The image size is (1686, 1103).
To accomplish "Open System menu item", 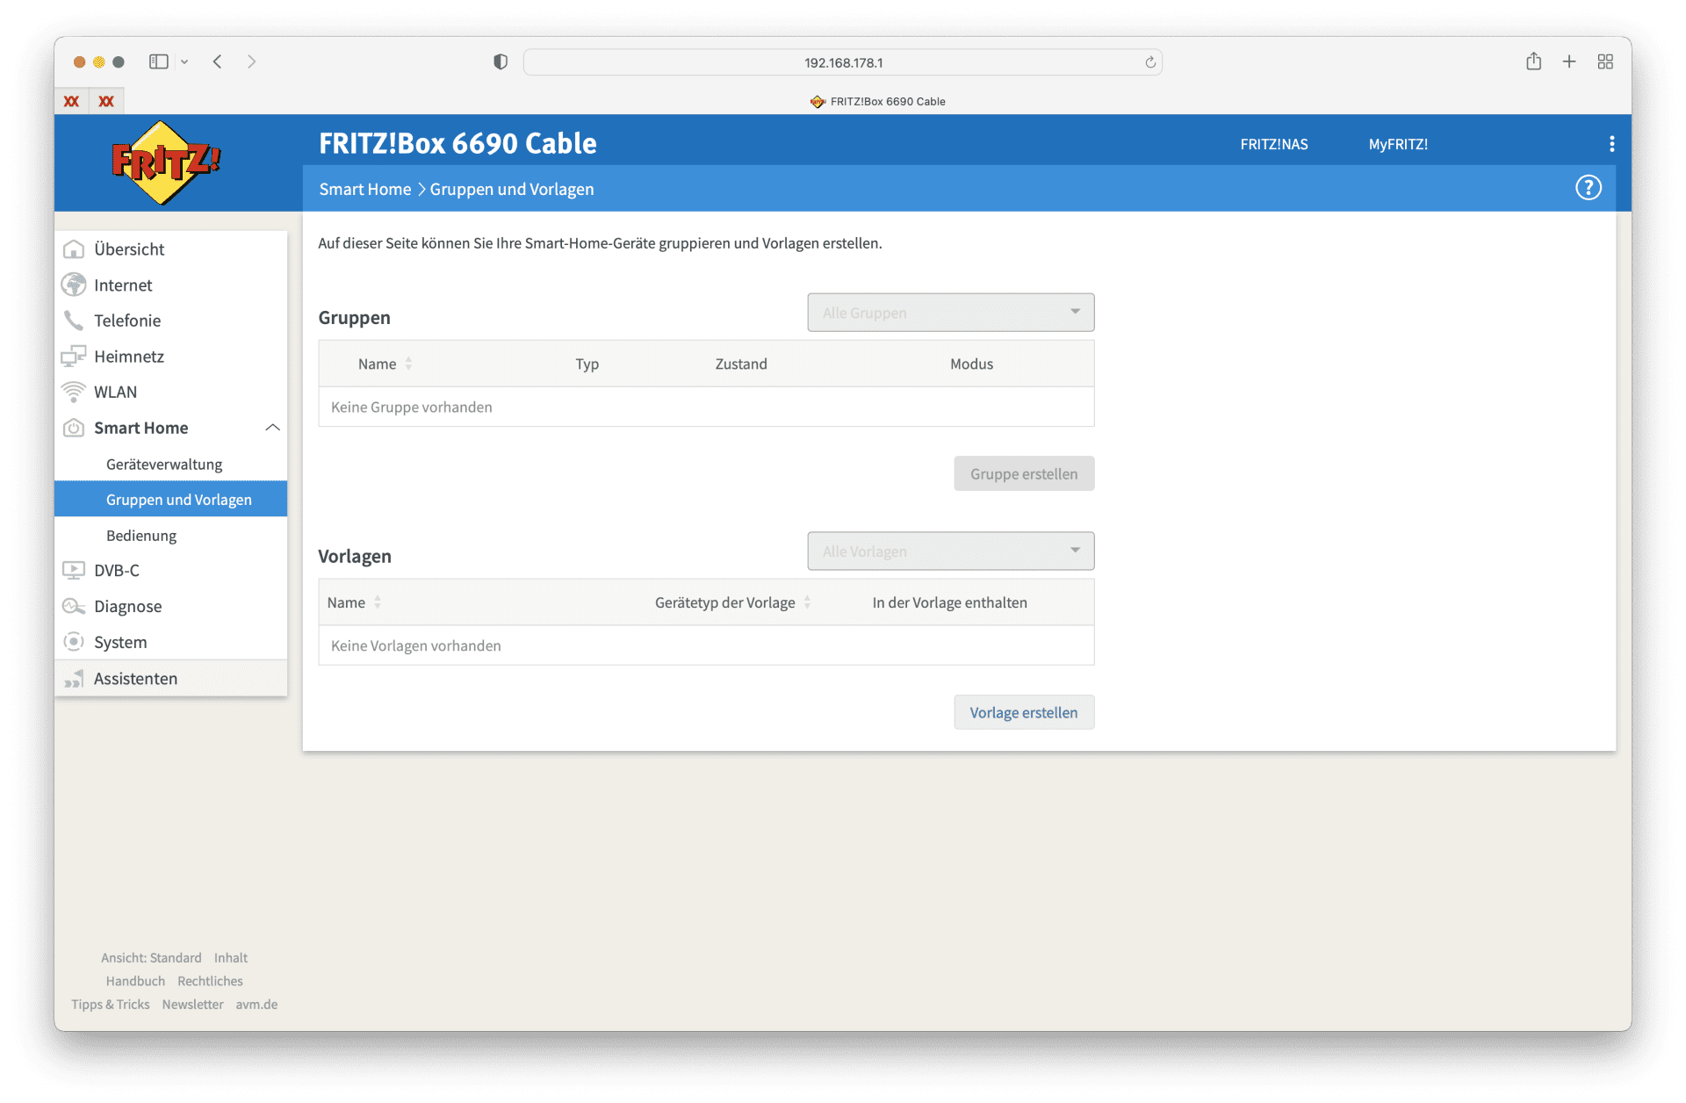I will coord(171,642).
